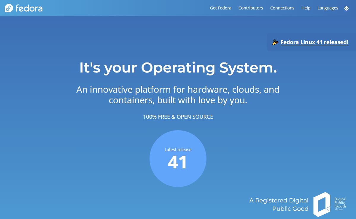
Task: Click the Digital Public Goods Alliance wordmark
Action: [340, 204]
